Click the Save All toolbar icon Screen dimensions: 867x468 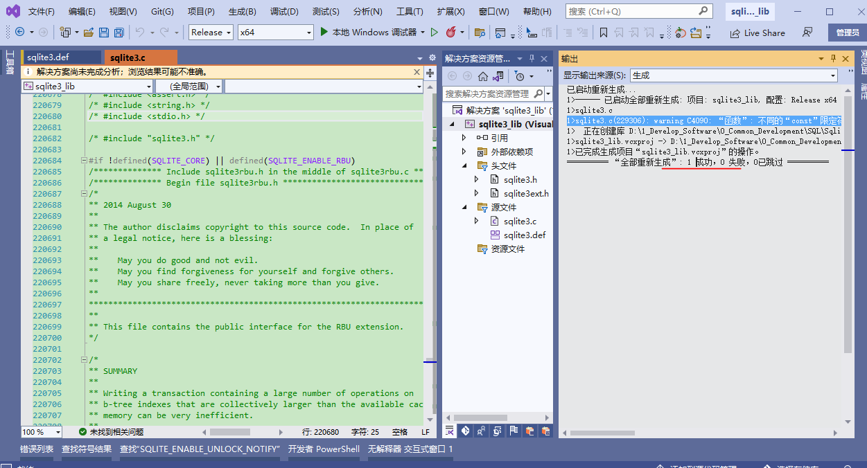pyautogui.click(x=119, y=33)
